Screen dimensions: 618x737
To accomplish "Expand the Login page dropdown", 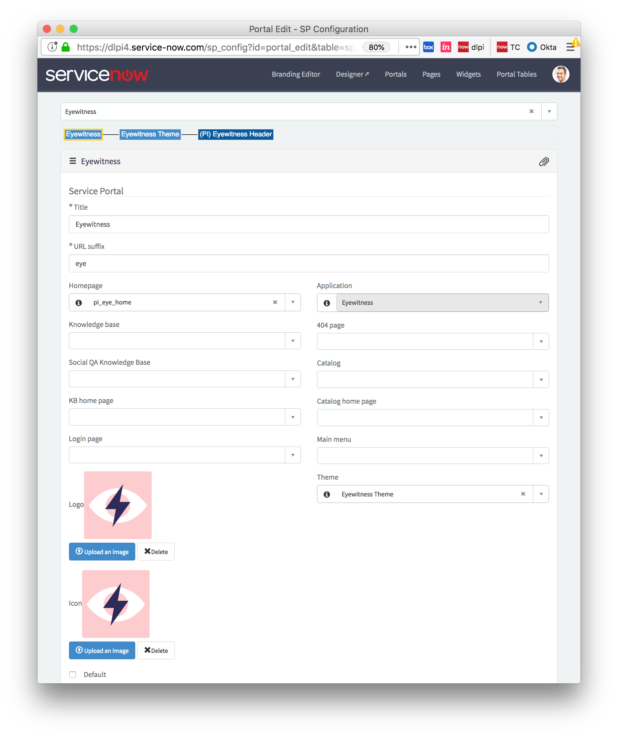I will tap(293, 455).
